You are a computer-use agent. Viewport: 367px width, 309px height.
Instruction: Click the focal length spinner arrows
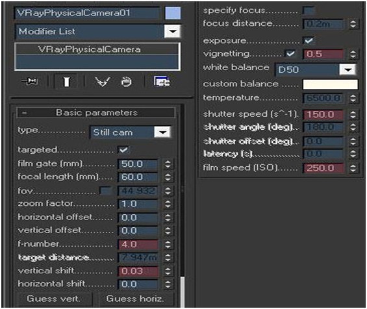point(168,177)
